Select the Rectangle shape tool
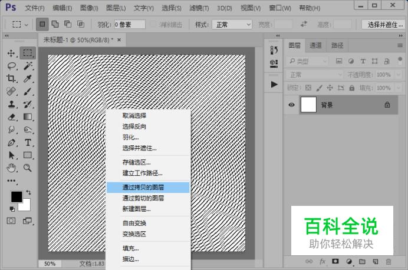This screenshot has height=270, width=408. 28,155
